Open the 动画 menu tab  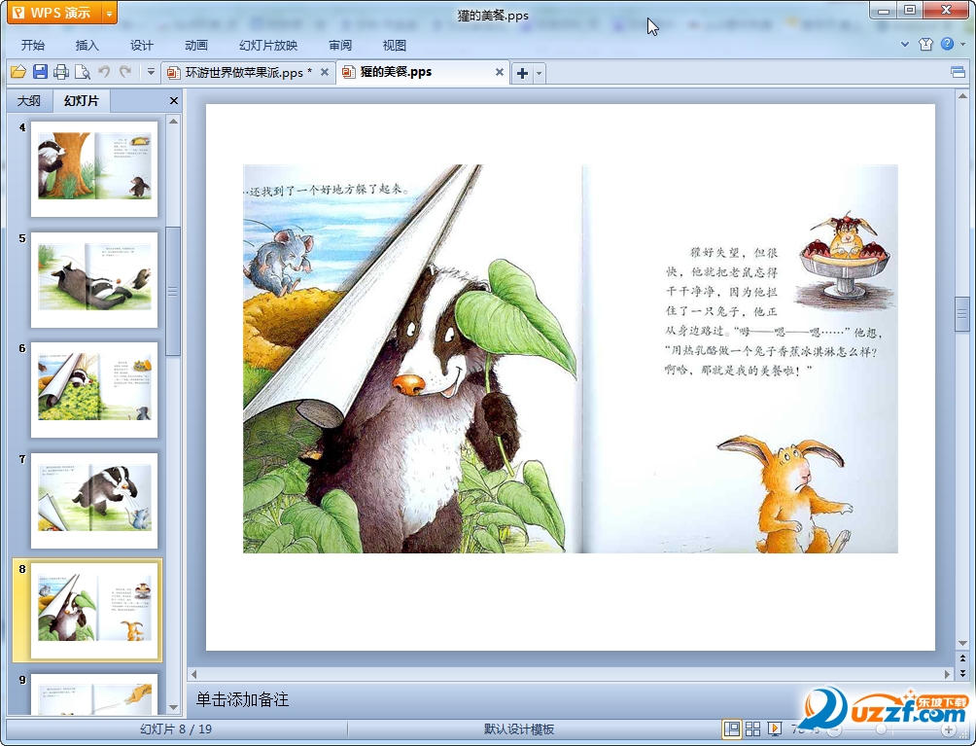point(196,45)
